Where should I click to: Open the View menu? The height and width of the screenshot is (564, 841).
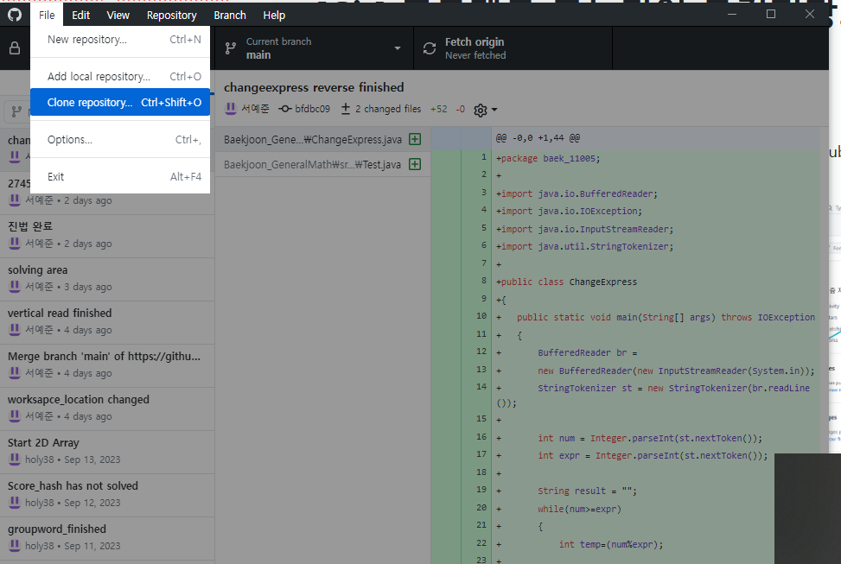pos(118,15)
